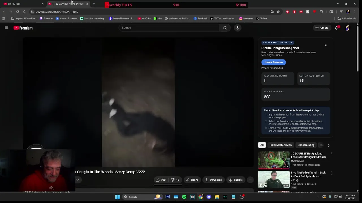Open the Twitch.tv bookmark
Screen dimensions: 362x203
(46, 19)
